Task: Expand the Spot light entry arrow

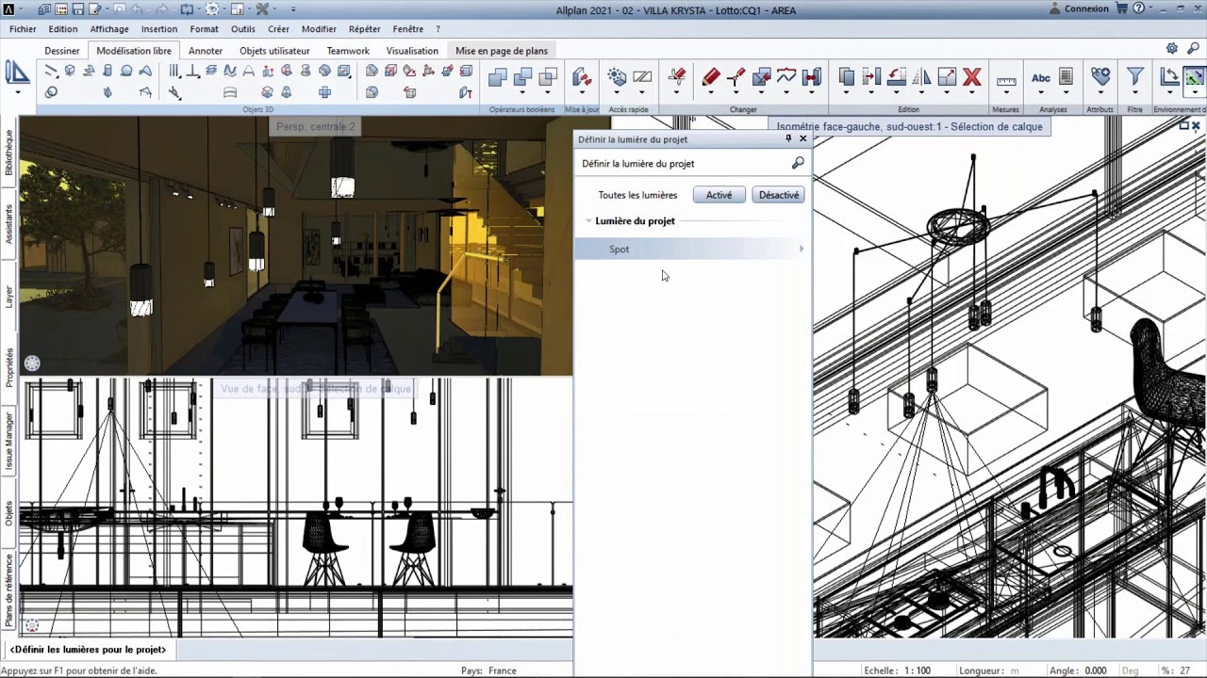Action: click(802, 249)
